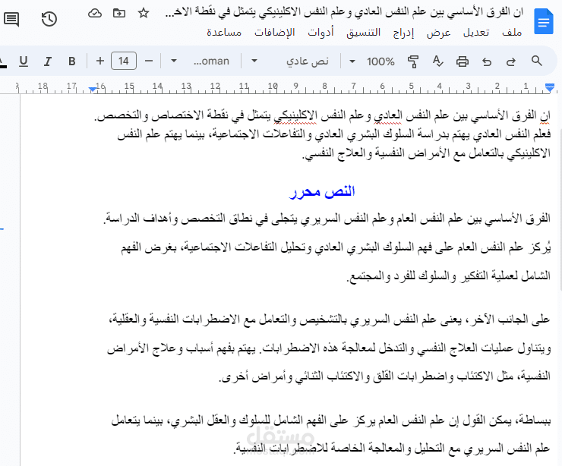
Task: Click the line starting الفرق الأساسي بين علم النفس العام
Action: click(327, 218)
